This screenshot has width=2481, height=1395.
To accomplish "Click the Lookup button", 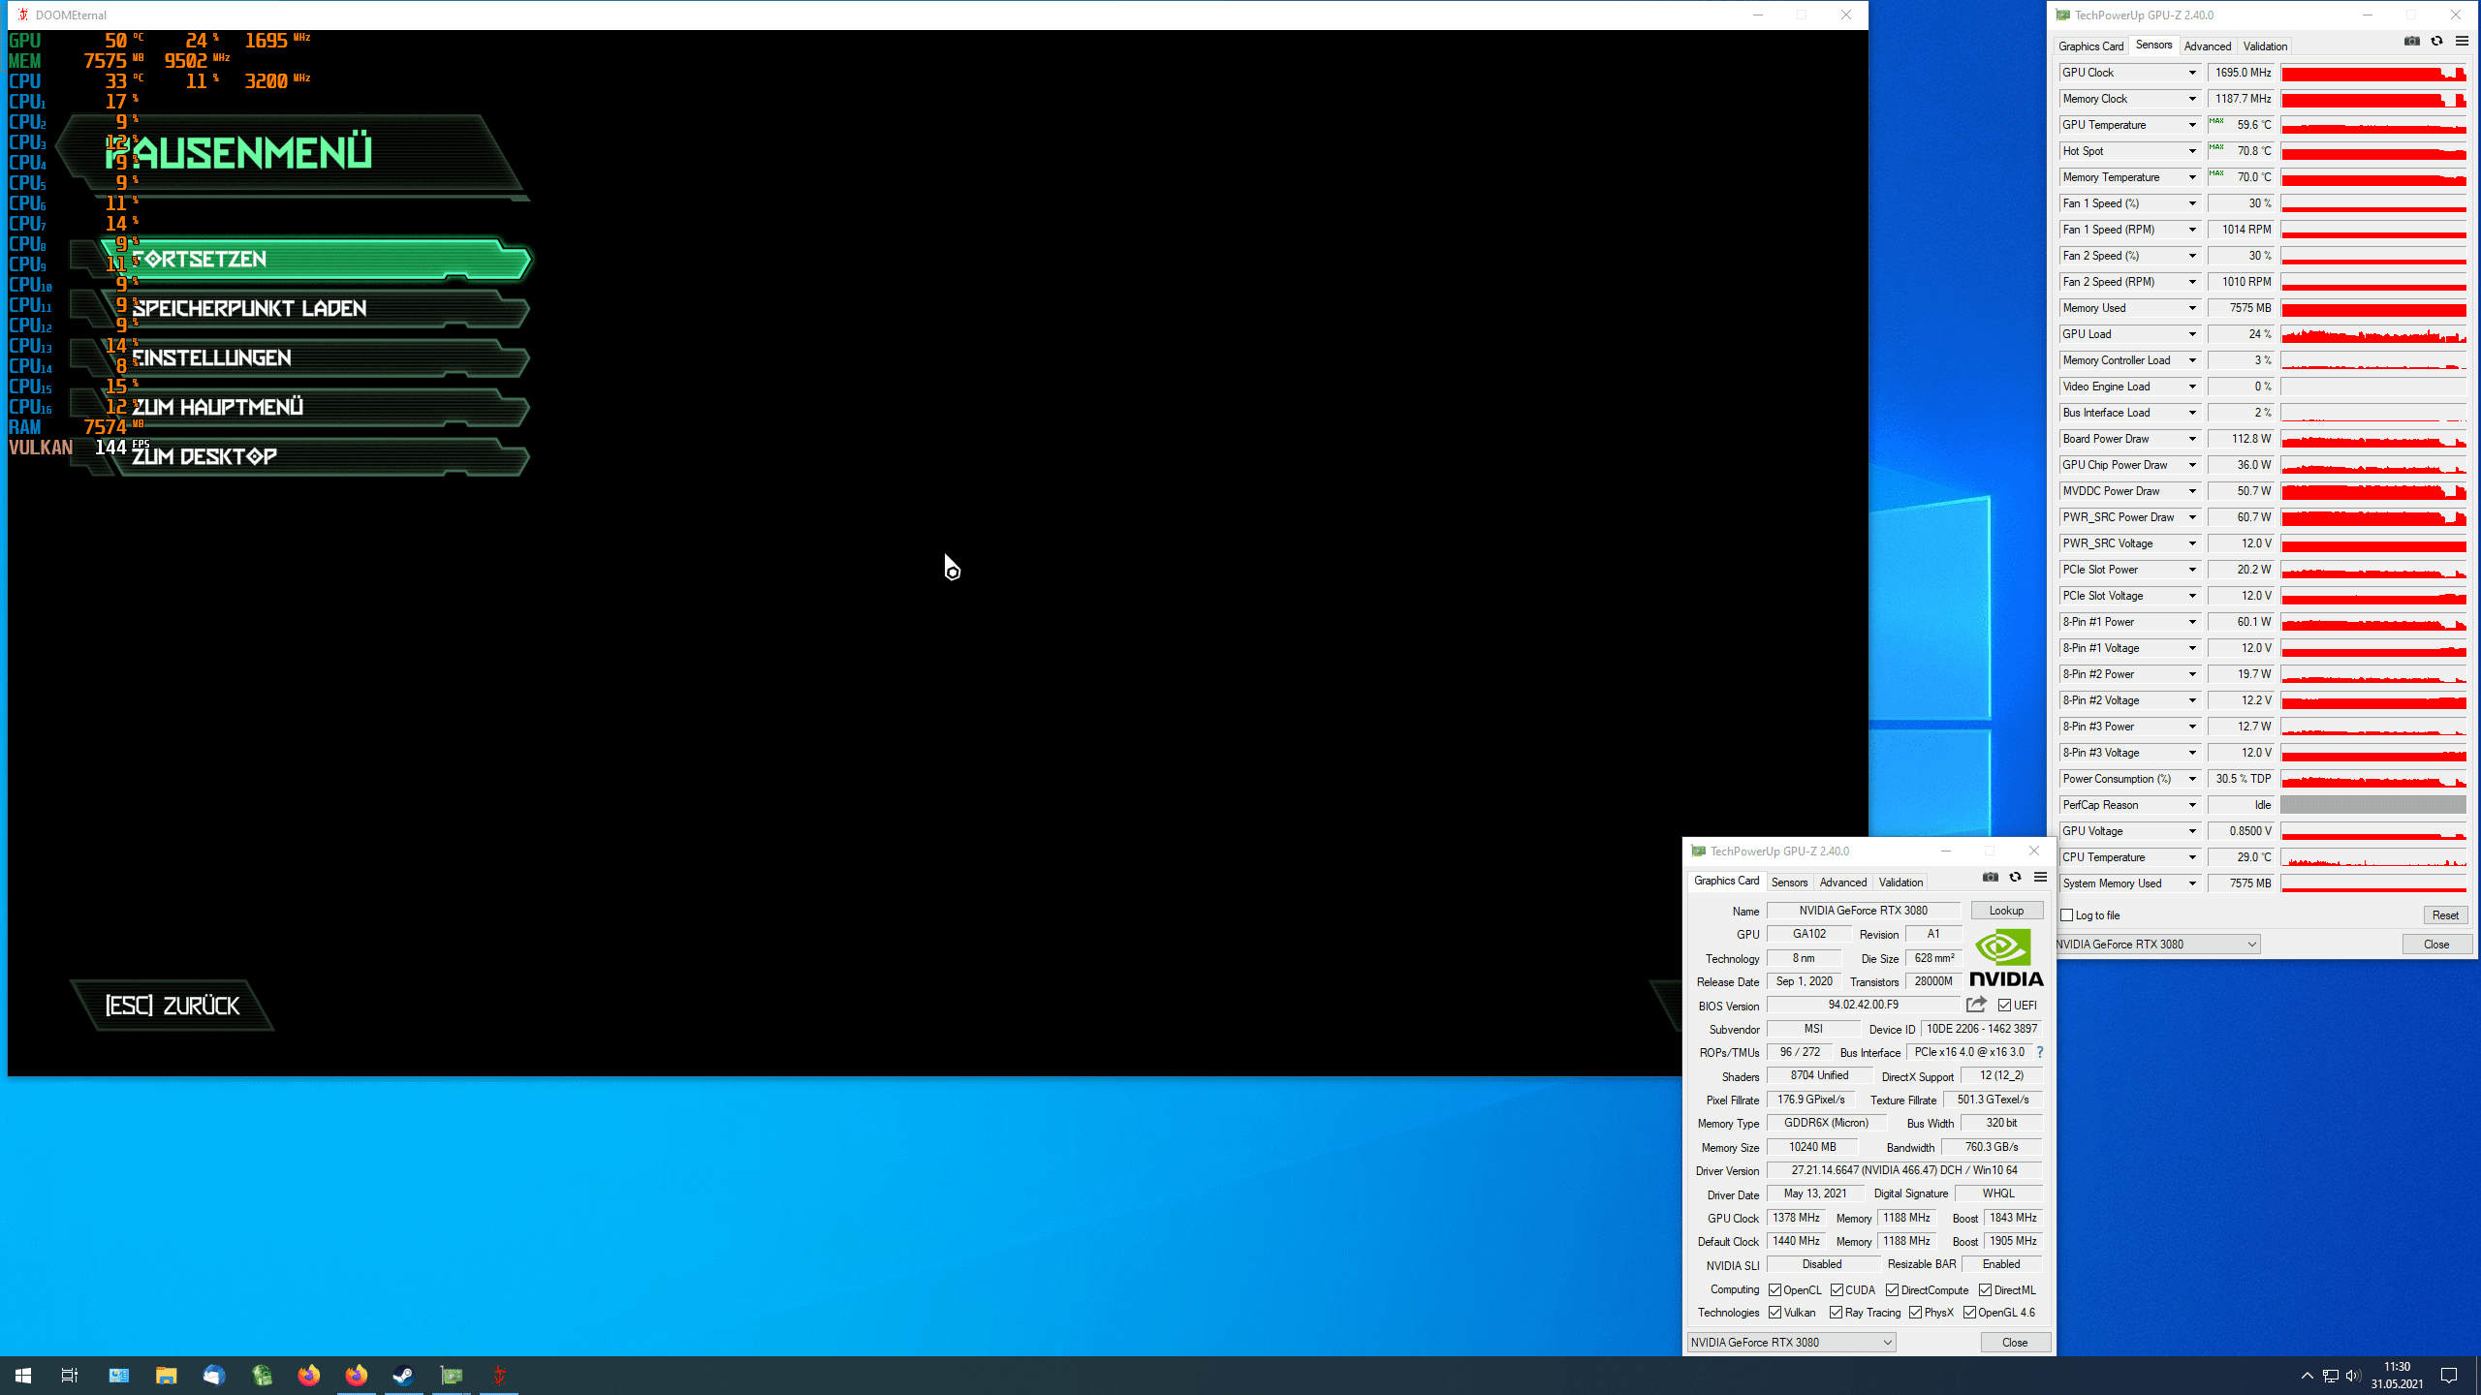I will pyautogui.click(x=2006, y=911).
